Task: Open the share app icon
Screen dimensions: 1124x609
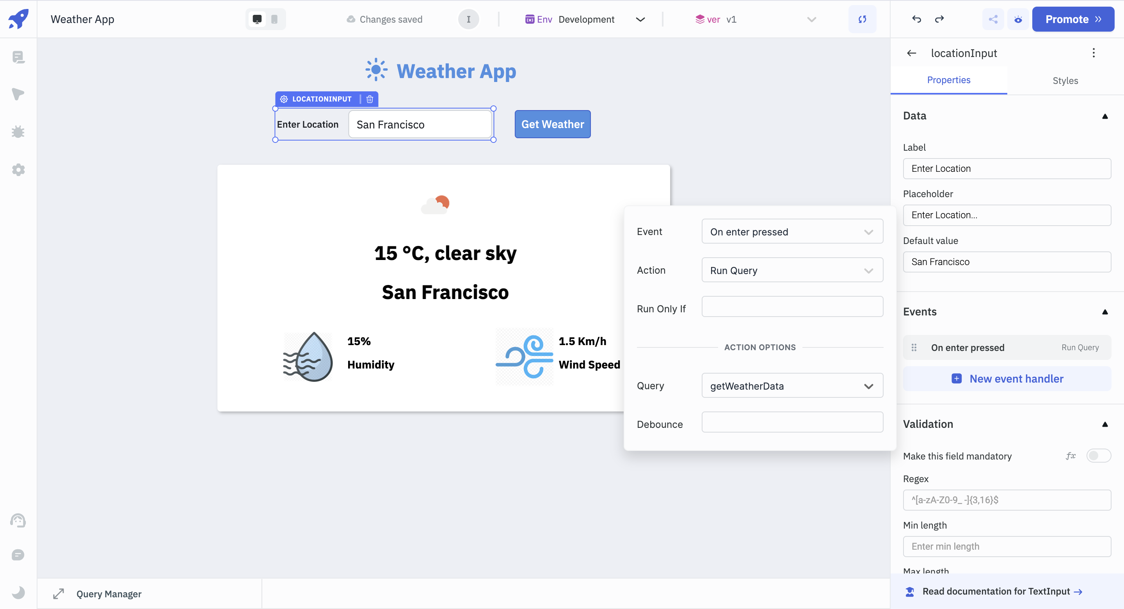Action: click(993, 19)
